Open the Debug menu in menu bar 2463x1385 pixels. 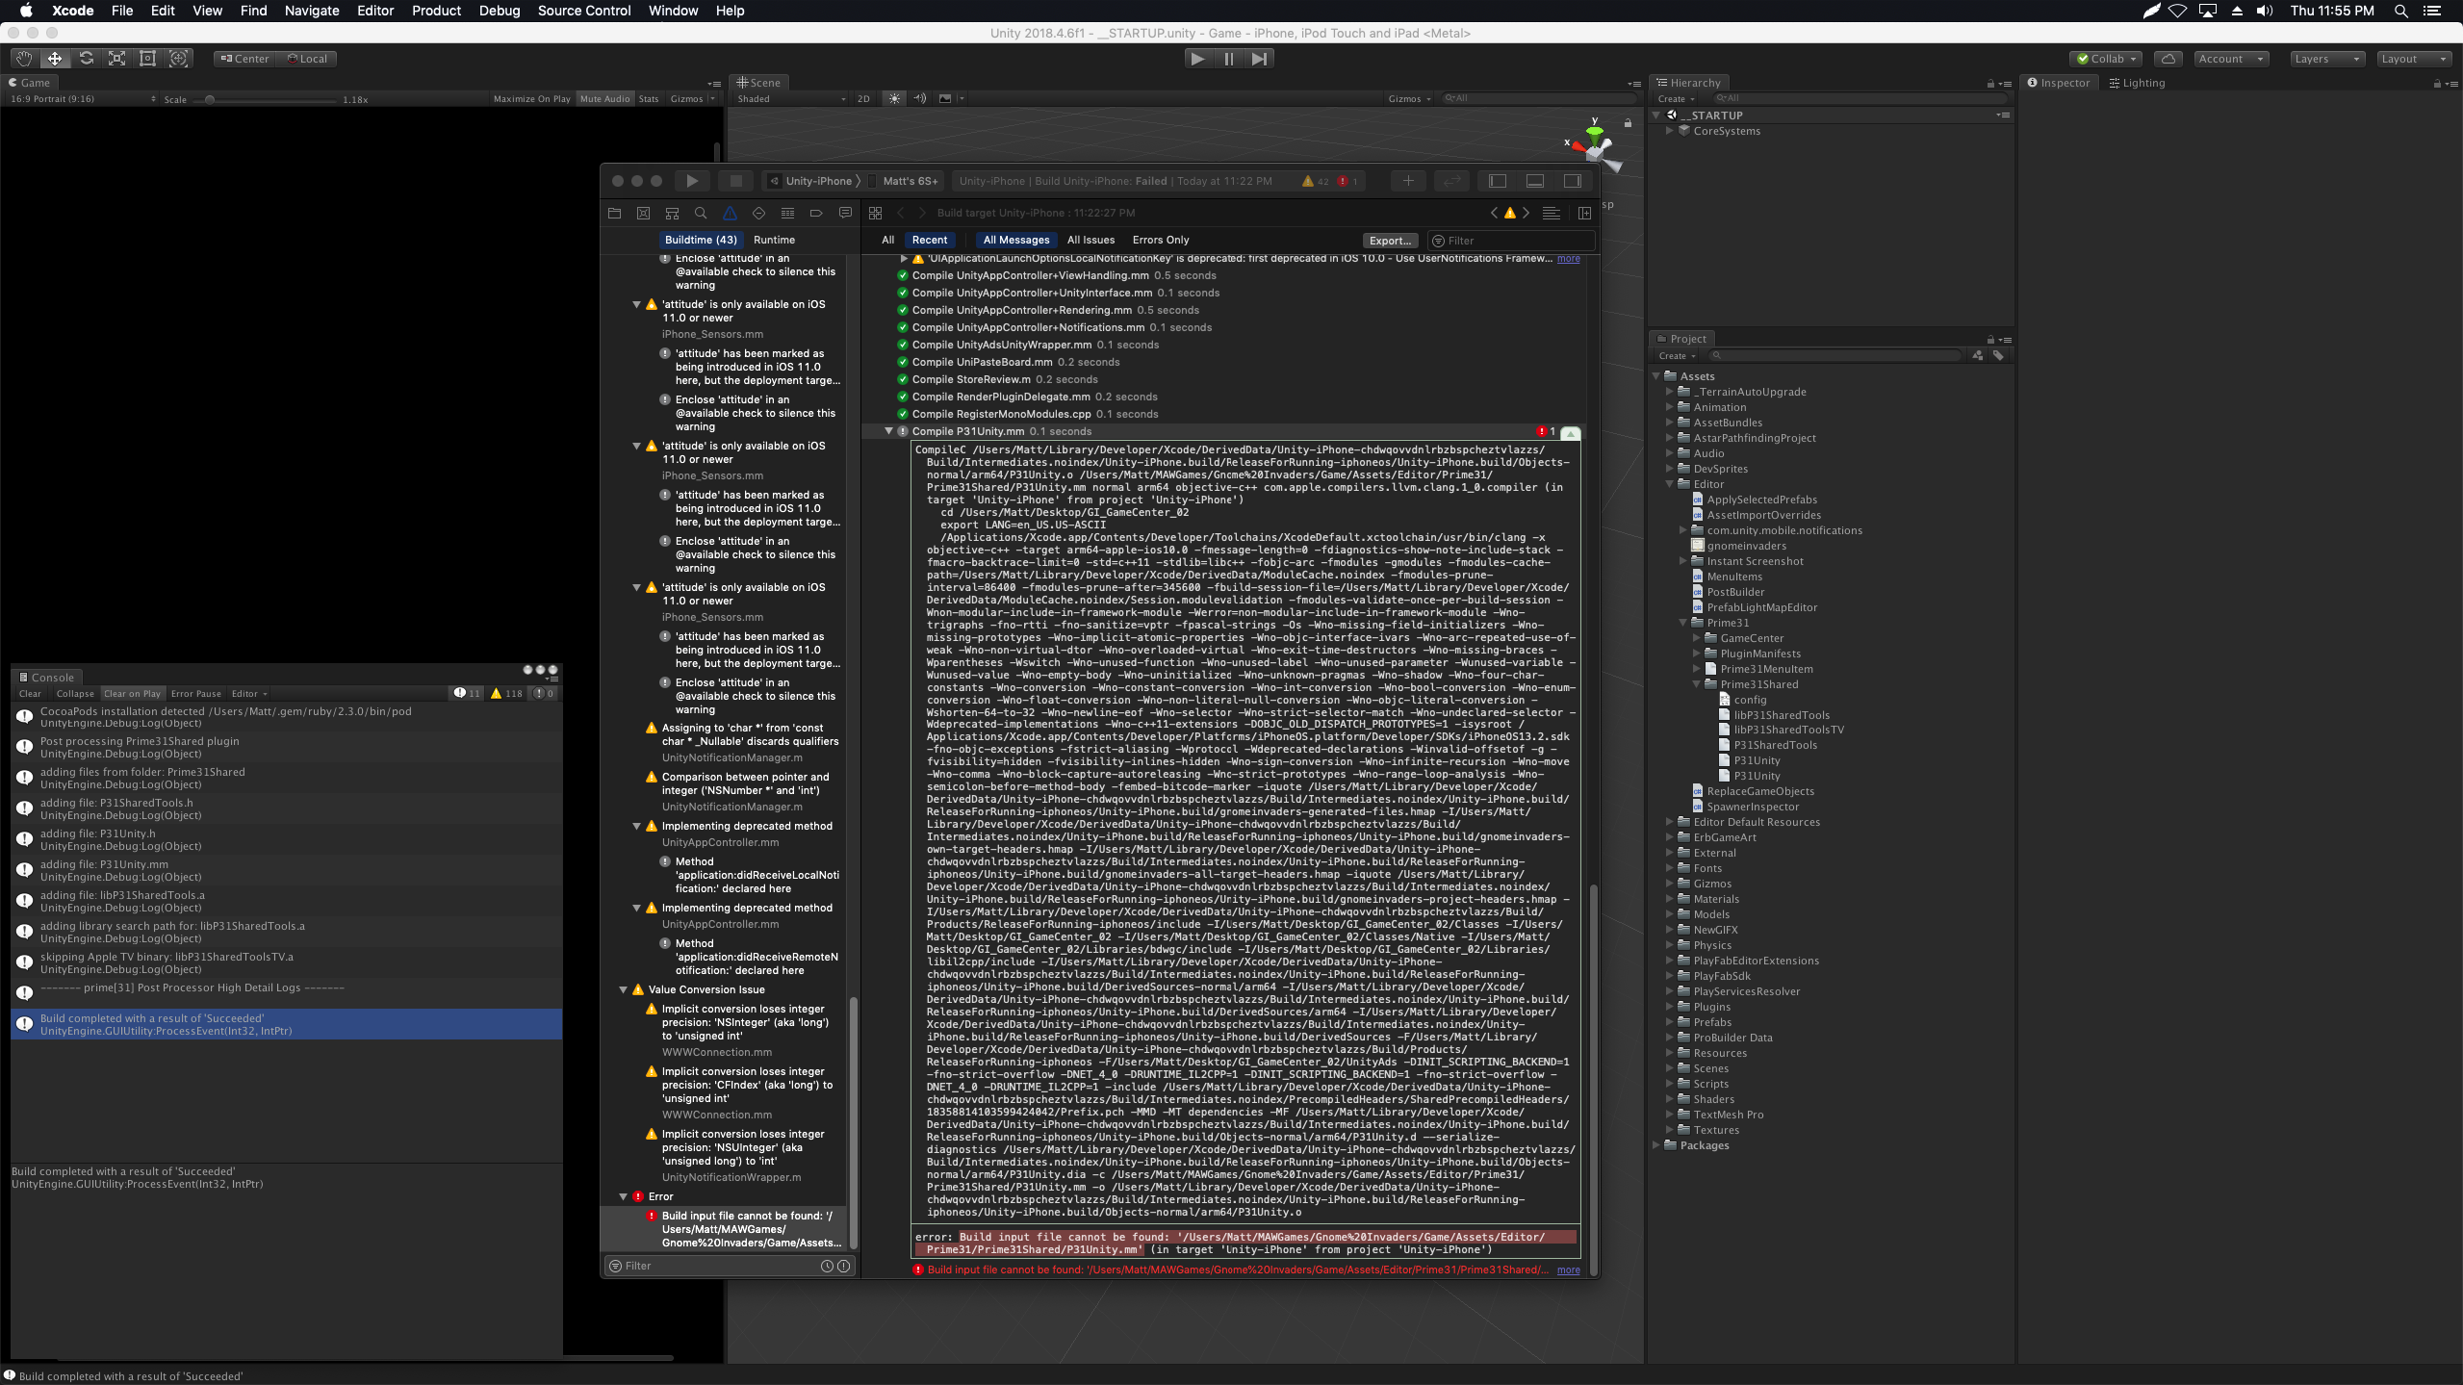pos(500,11)
